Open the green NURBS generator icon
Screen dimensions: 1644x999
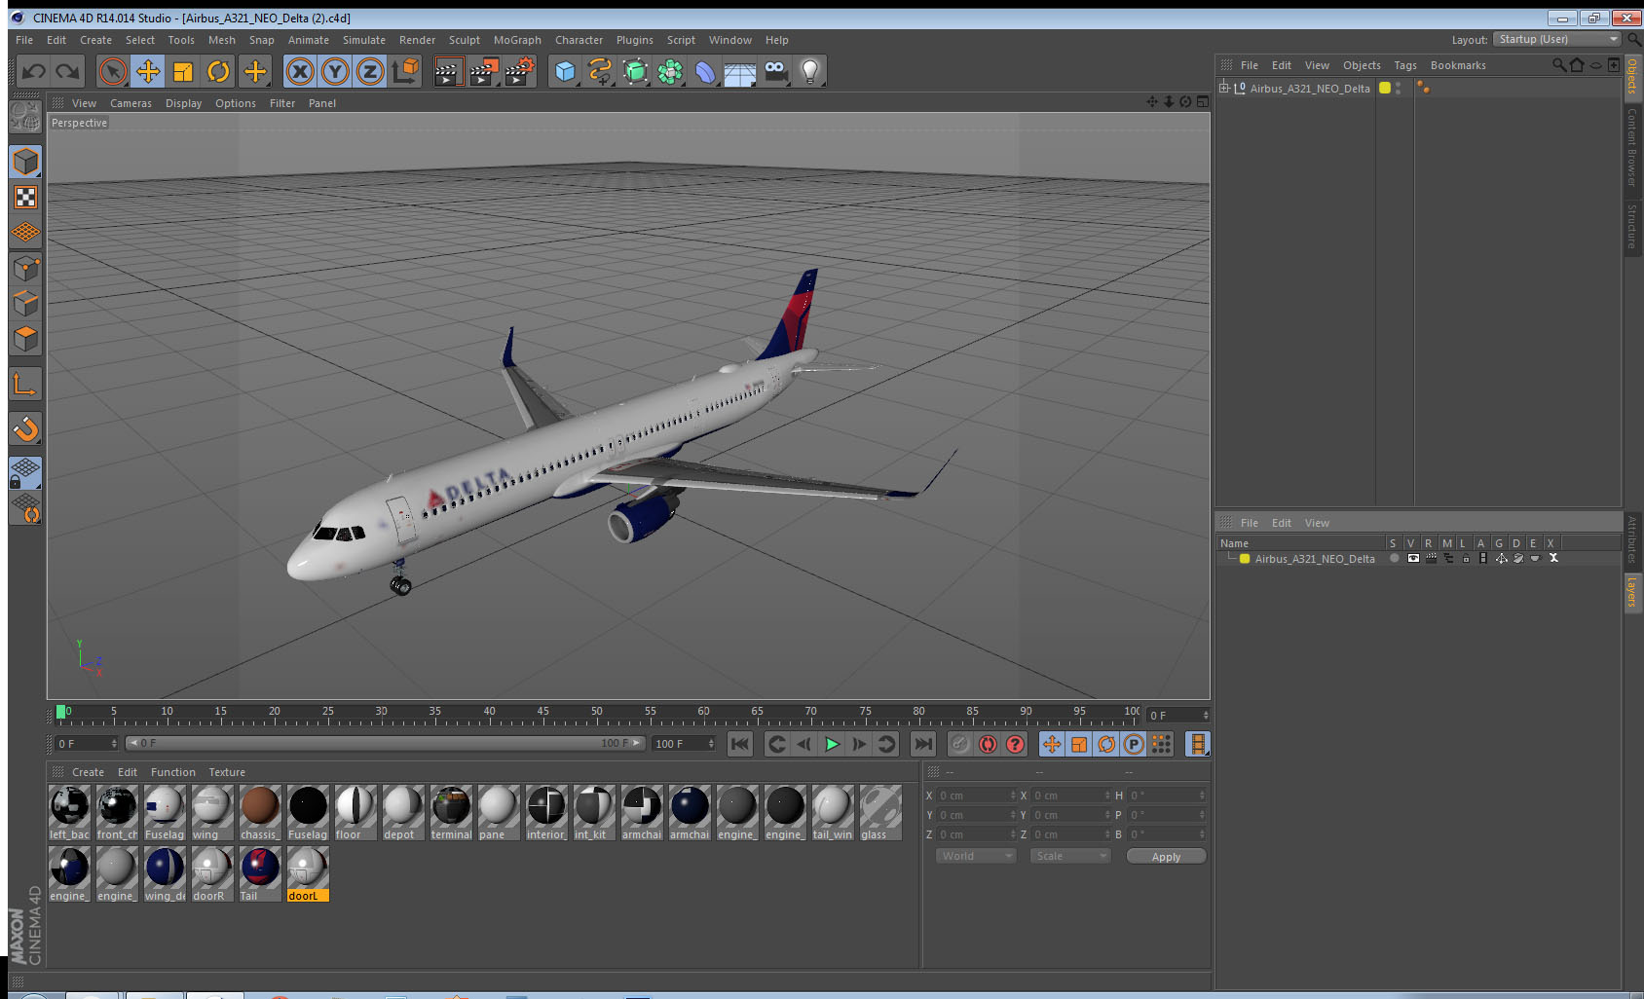click(635, 71)
